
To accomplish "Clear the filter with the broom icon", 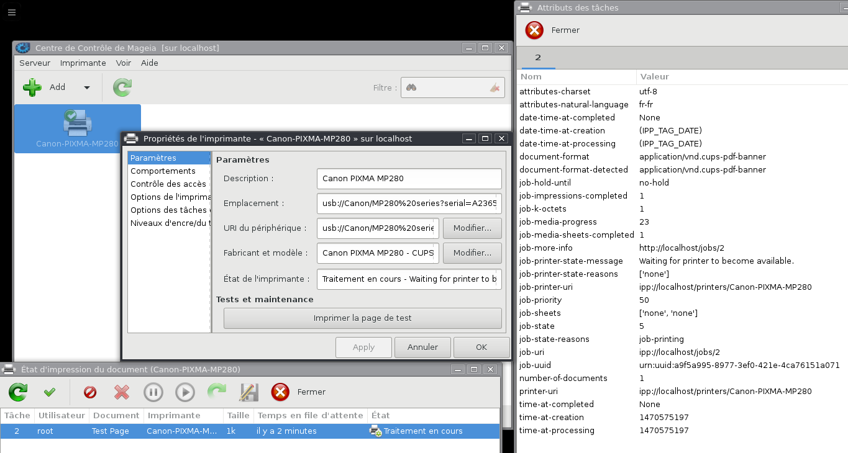I will (495, 87).
